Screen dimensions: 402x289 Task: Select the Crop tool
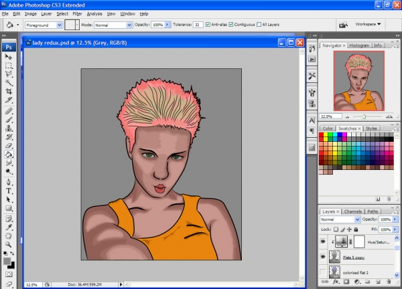[9, 91]
